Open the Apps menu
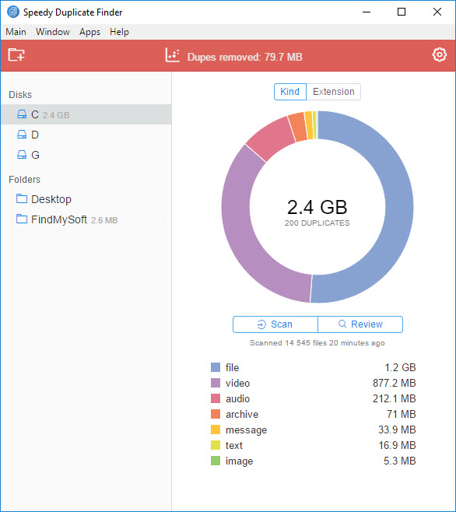 (89, 32)
